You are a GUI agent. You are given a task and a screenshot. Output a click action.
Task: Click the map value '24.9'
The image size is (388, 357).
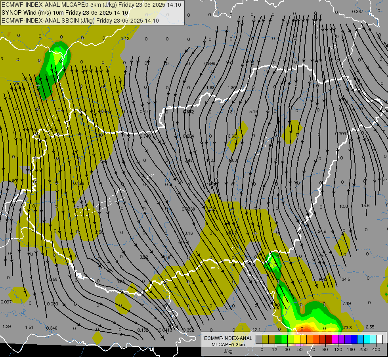click(x=322, y=231)
